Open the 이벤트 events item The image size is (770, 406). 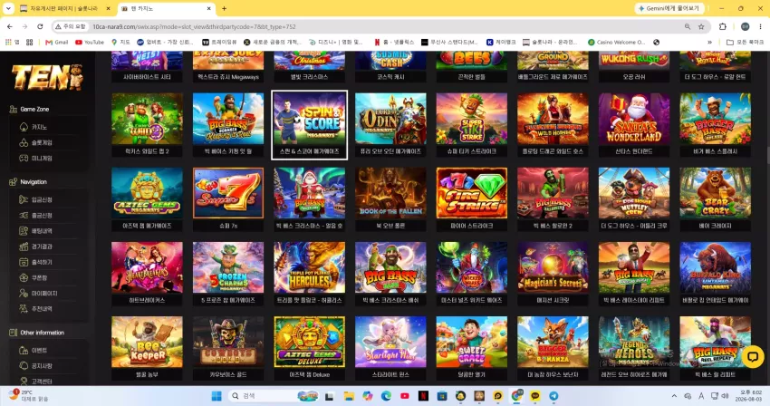39,351
